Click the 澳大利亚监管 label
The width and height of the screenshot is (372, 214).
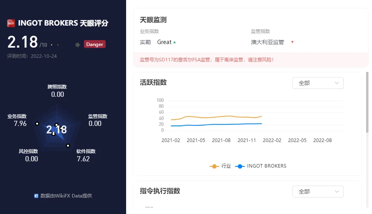267,42
